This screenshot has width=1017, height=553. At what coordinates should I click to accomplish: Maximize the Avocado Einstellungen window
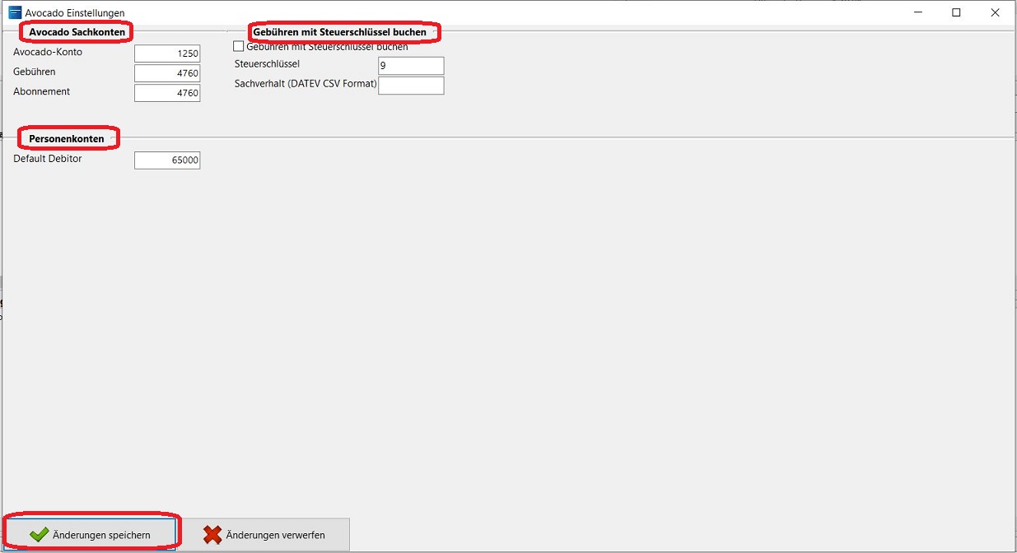pyautogui.click(x=956, y=12)
